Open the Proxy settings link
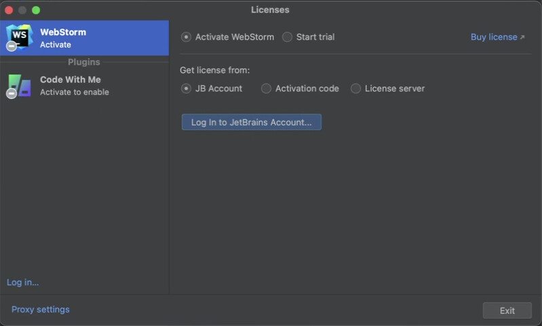542x326 pixels. pos(41,310)
